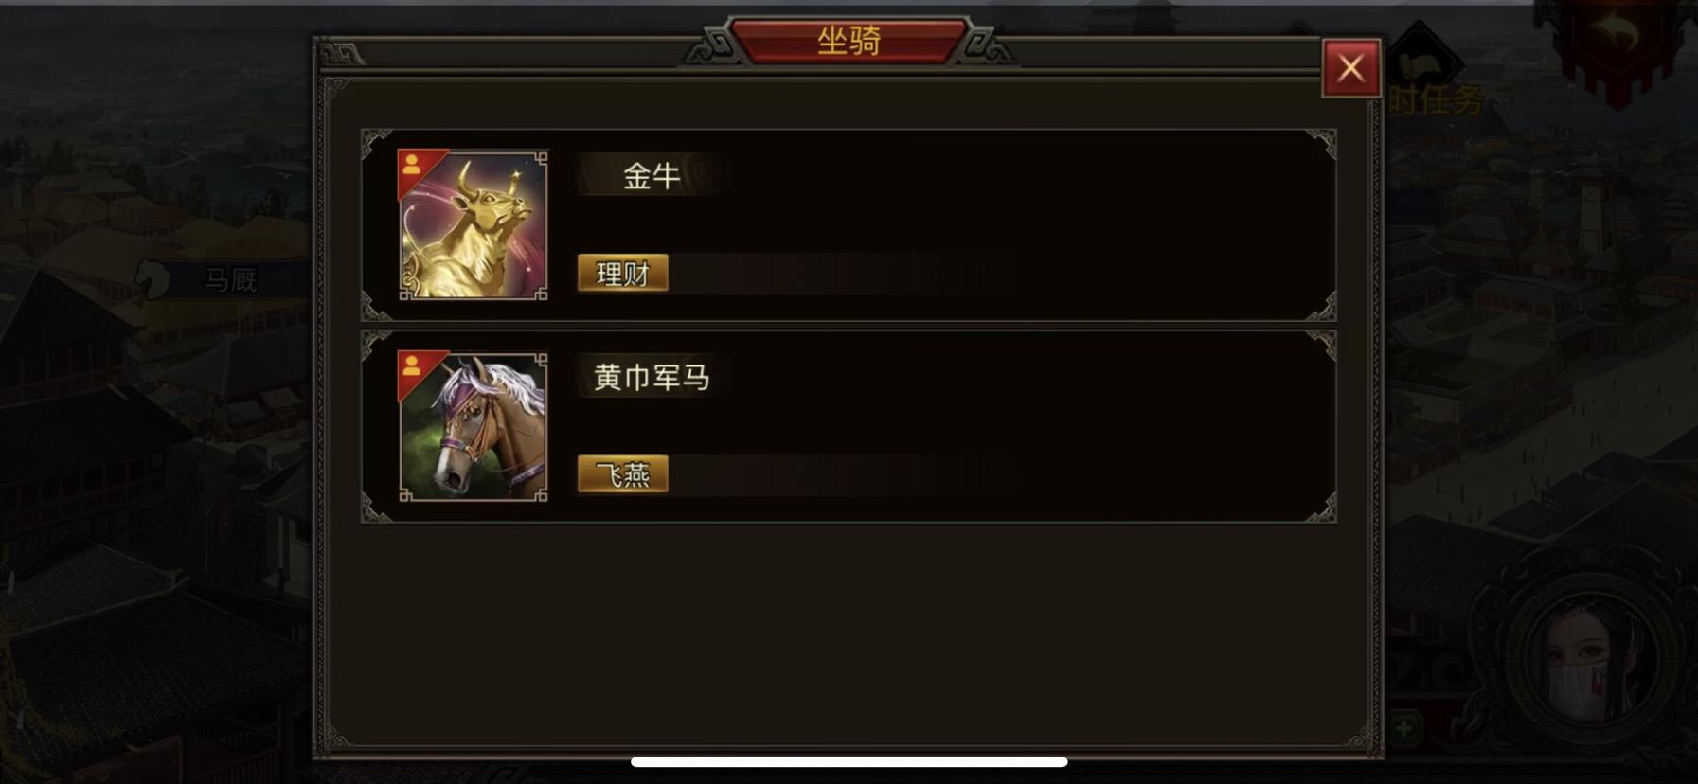This screenshot has width=1698, height=784.
Task: Select the 金牛 golden ox portrait
Action: [473, 225]
